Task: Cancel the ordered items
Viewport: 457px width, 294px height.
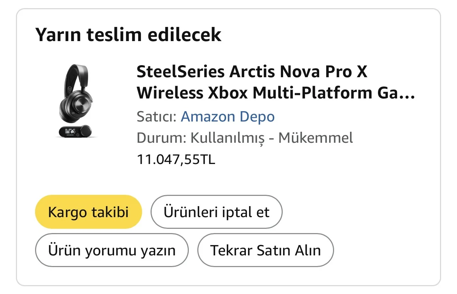Action: click(x=216, y=212)
